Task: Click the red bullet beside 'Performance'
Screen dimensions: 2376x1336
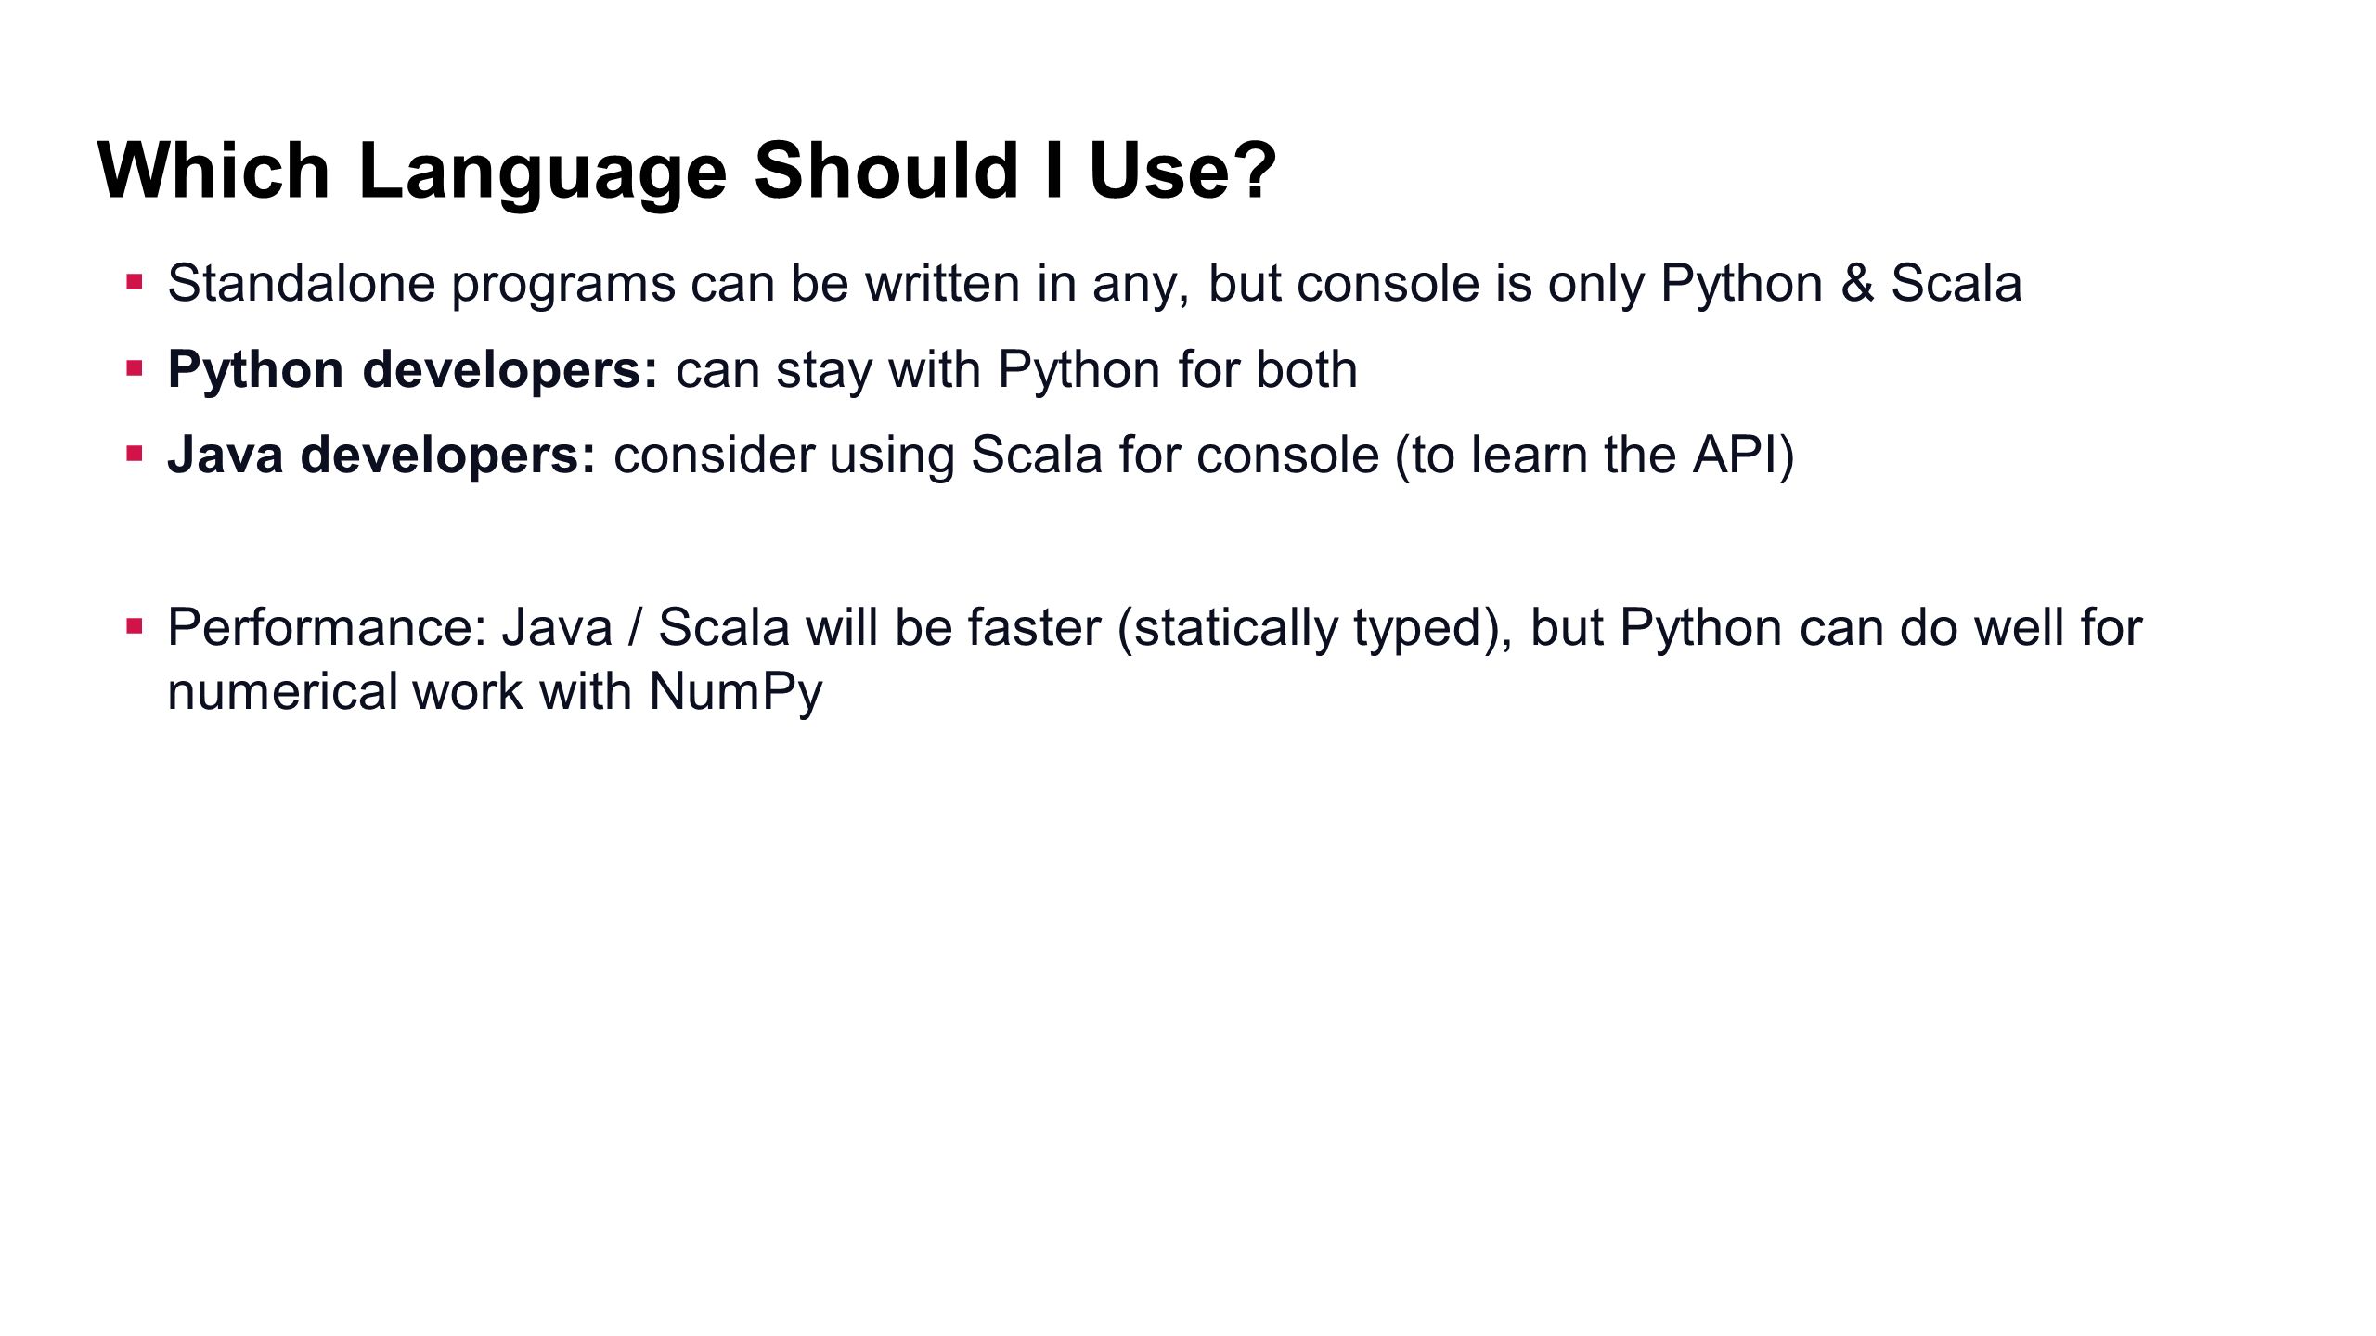Action: coord(136,626)
